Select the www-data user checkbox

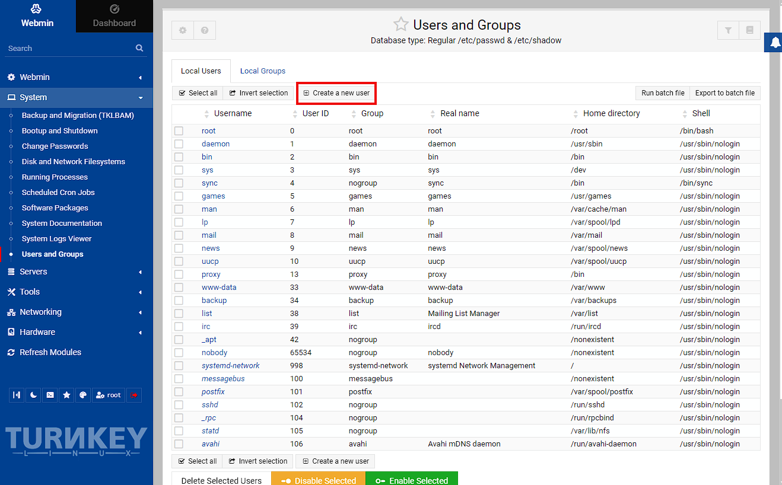click(179, 288)
